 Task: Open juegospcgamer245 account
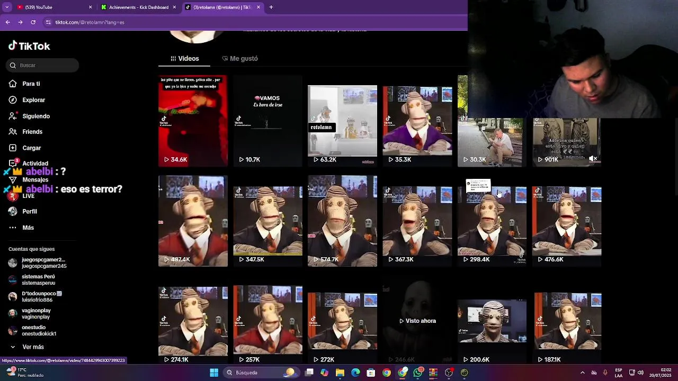pyautogui.click(x=37, y=263)
